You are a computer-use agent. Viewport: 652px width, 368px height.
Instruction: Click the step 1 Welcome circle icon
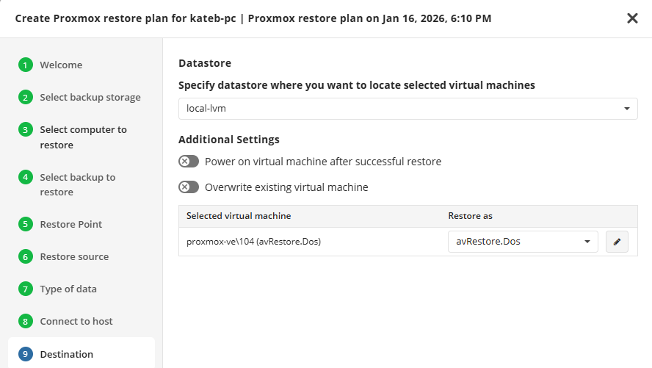tap(26, 65)
